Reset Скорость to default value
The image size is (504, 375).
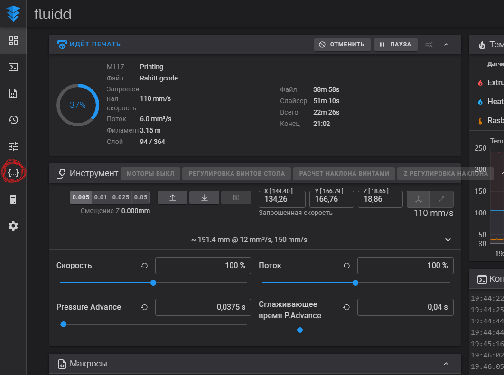(x=144, y=266)
